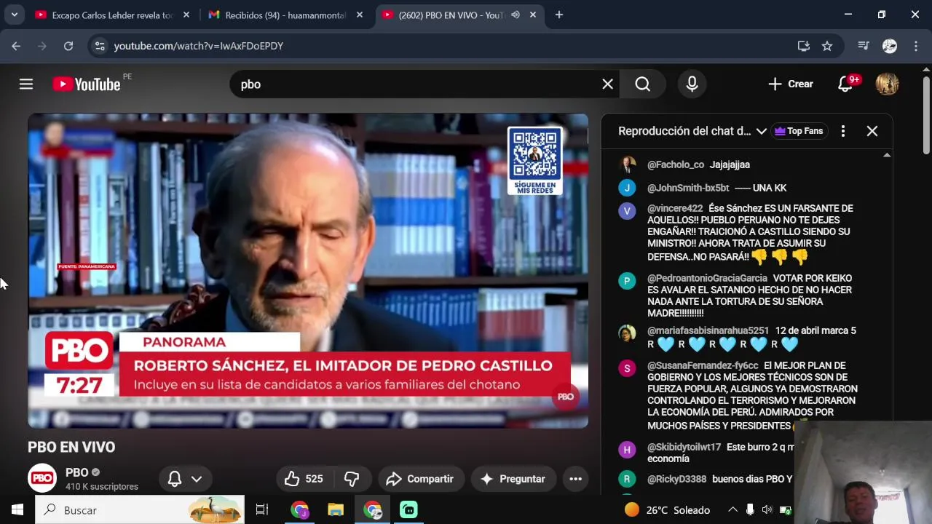Switch to the Carlos Lehder YouTube tab
The height and width of the screenshot is (524, 932).
click(x=113, y=15)
